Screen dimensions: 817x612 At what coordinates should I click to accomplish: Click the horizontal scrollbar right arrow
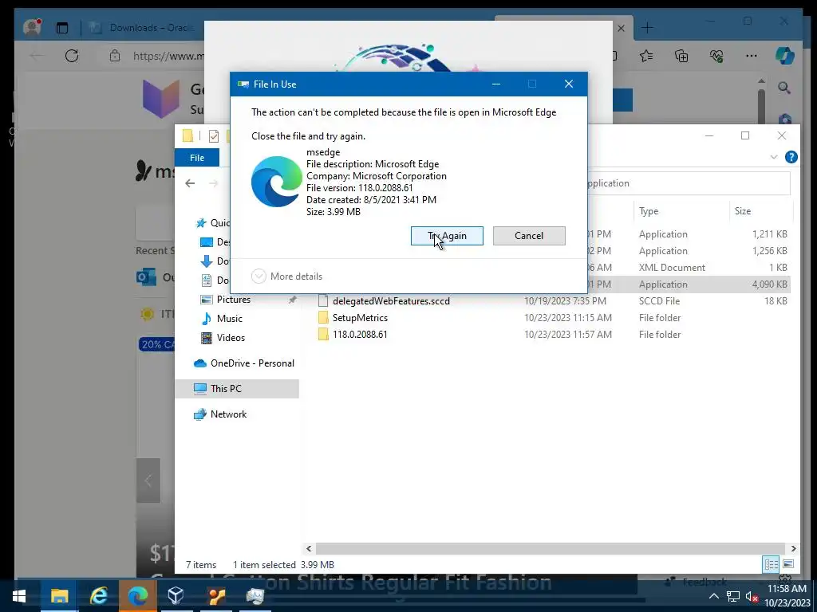[x=793, y=548]
